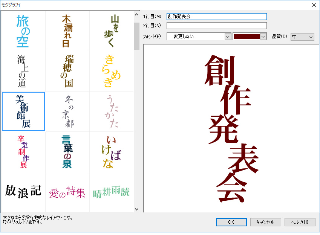The image size is (320, 235).
Task: Select the green 晴耕雨読 layout thumbnail
Action: click(x=111, y=192)
